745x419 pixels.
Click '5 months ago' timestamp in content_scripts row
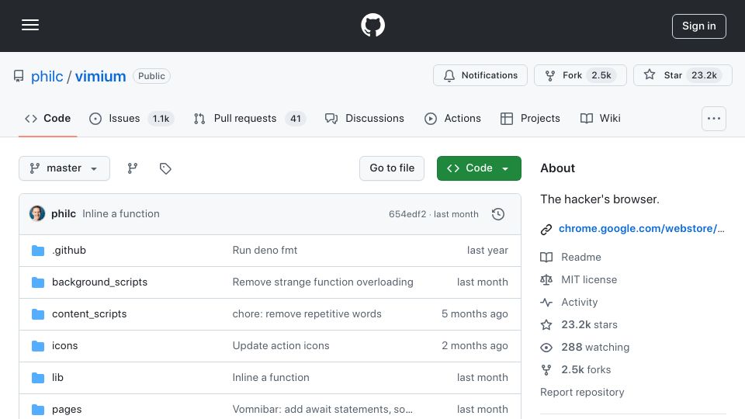pyautogui.click(x=475, y=314)
